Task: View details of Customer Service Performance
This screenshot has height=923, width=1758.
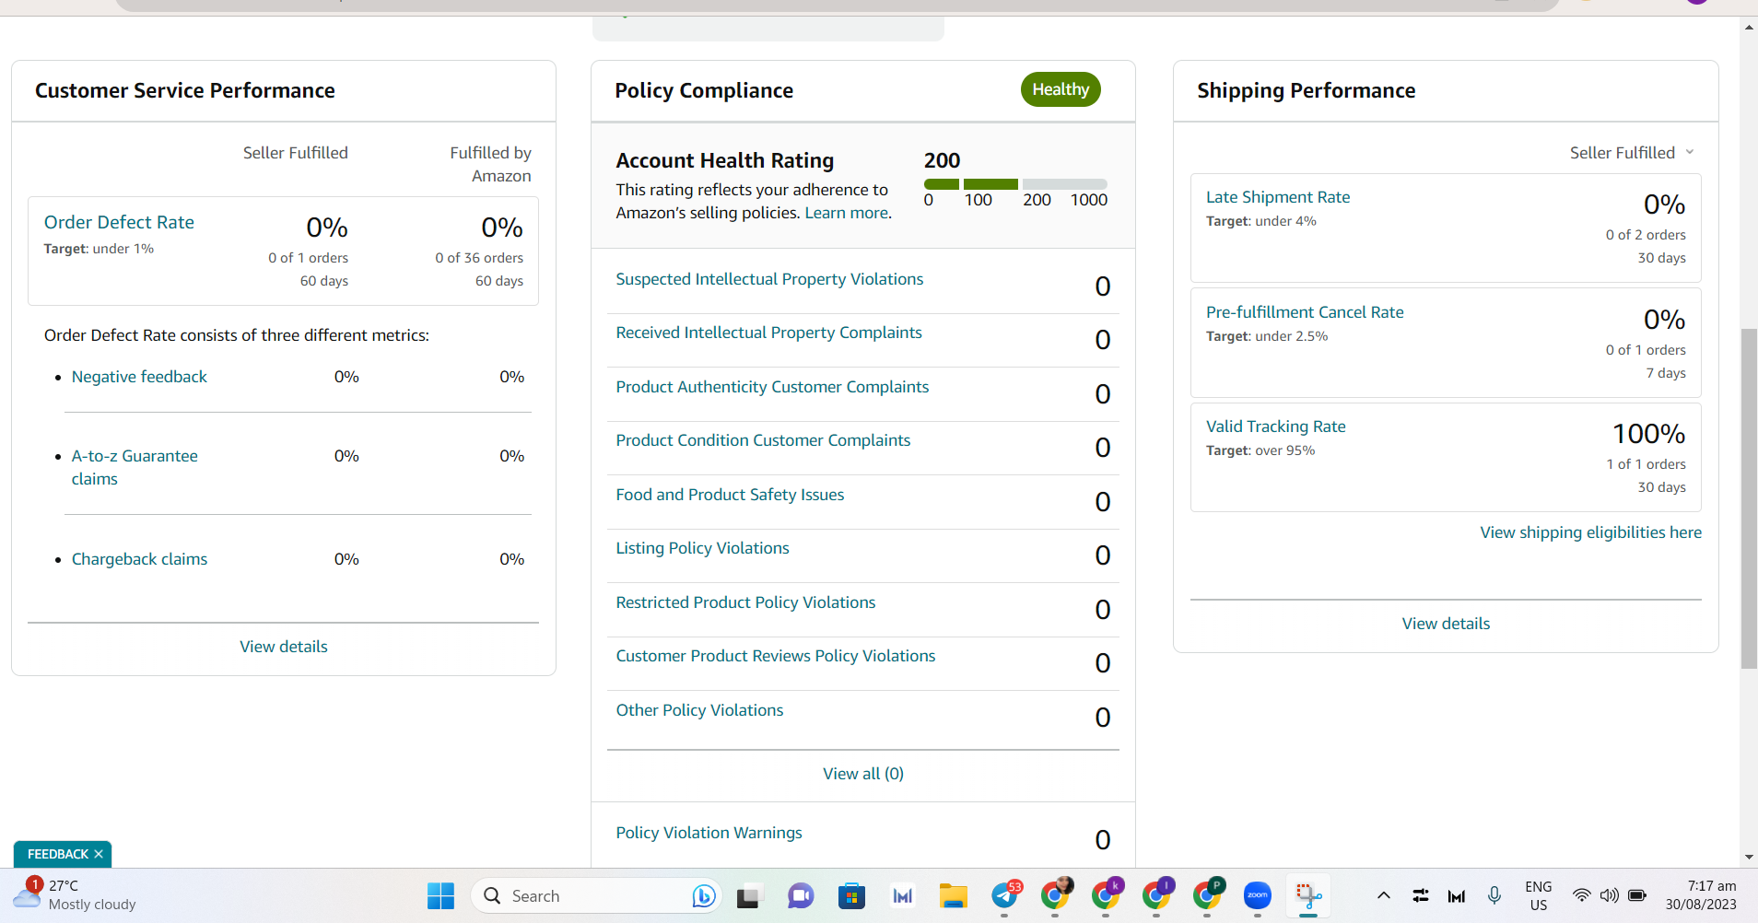Action: point(284,647)
